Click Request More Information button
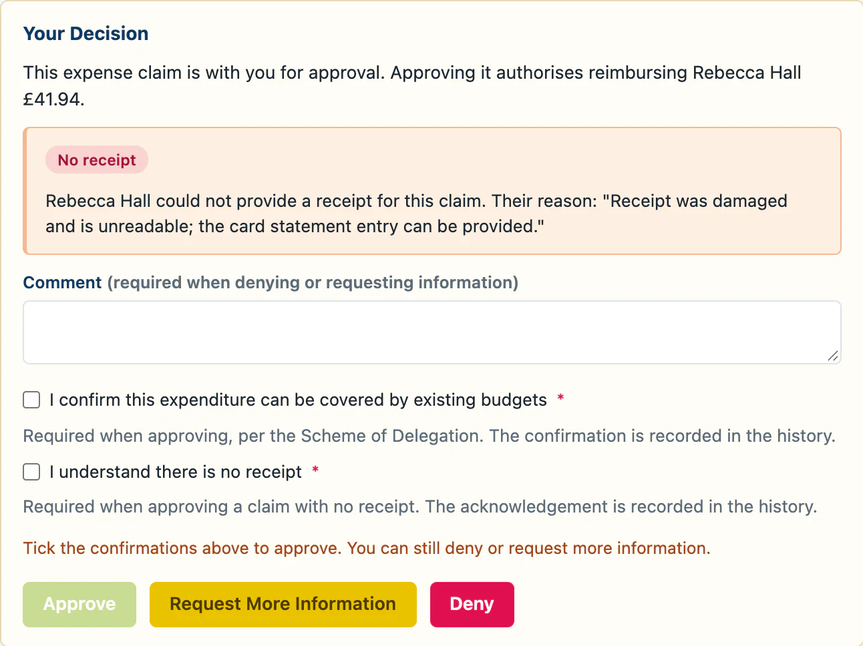 pyautogui.click(x=283, y=605)
